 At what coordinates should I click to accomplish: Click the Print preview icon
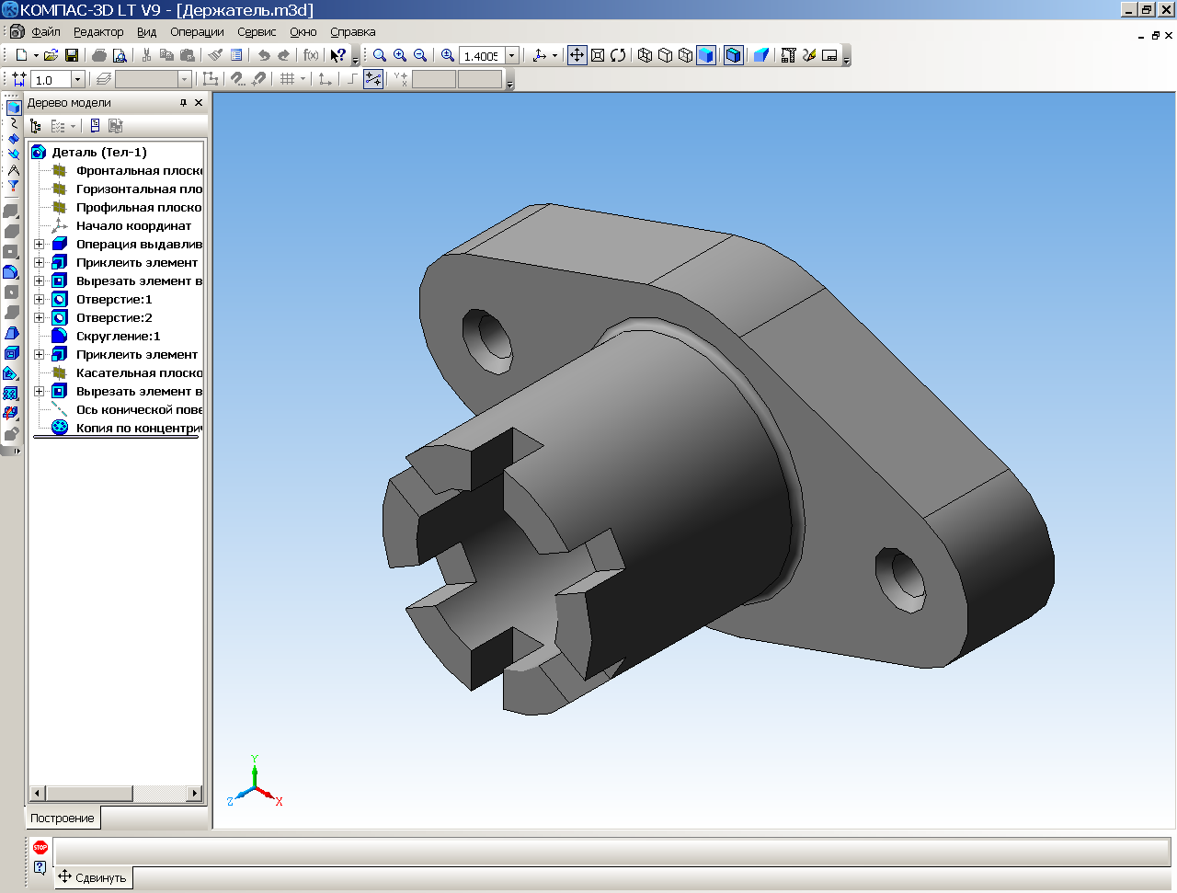(120, 56)
